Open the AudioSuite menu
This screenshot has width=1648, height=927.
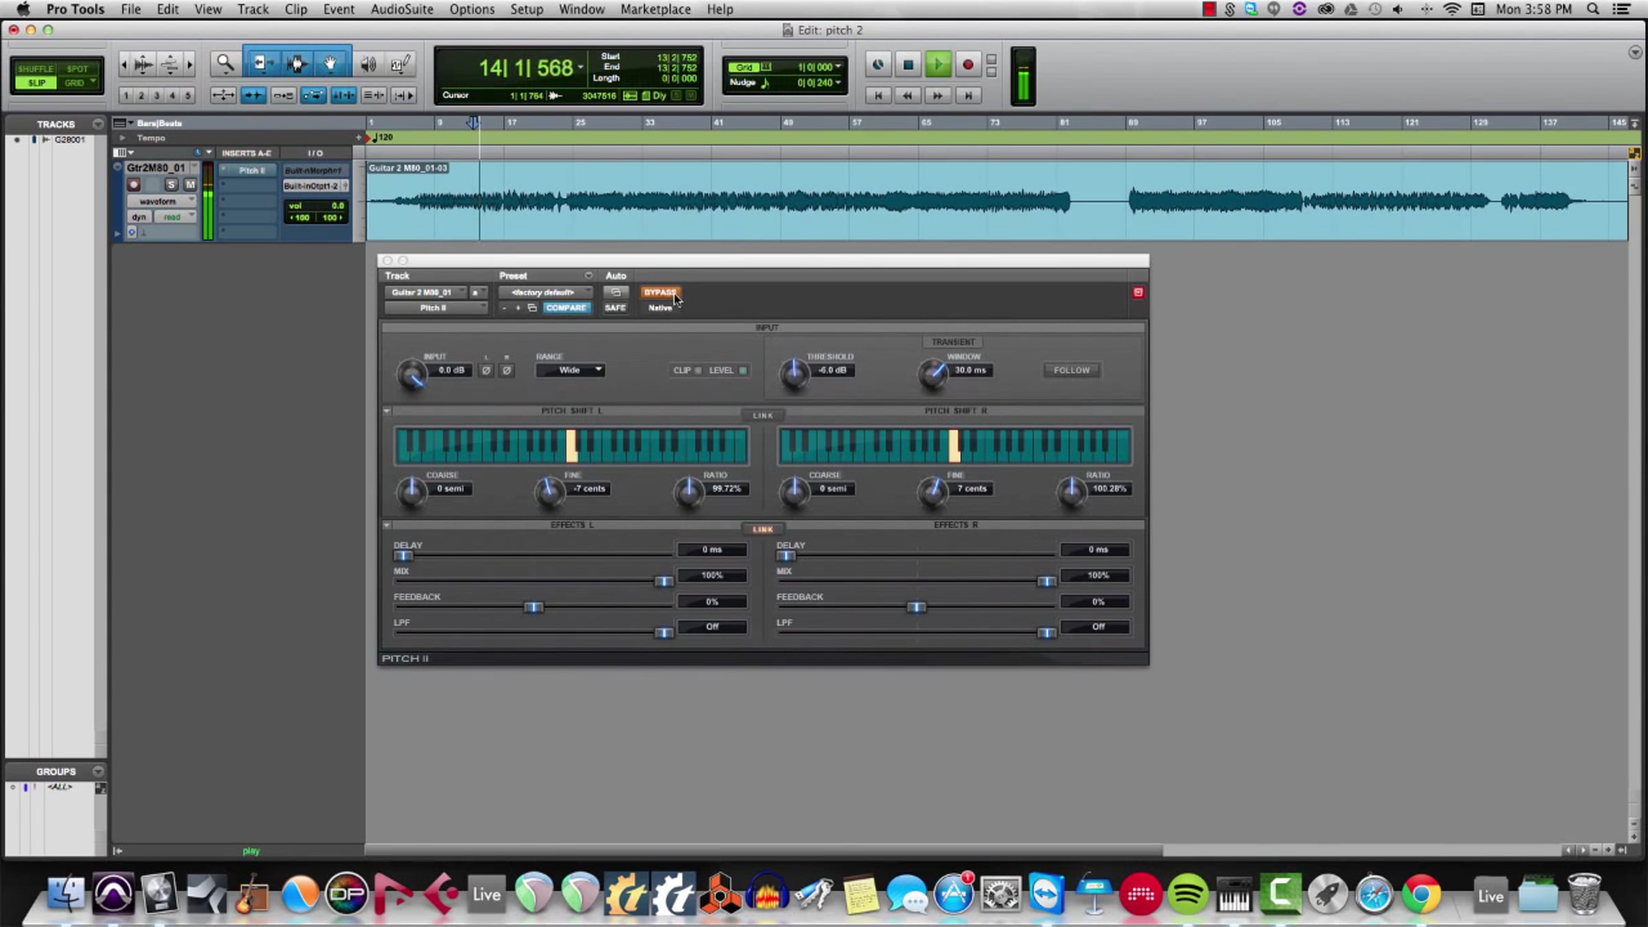[402, 10]
